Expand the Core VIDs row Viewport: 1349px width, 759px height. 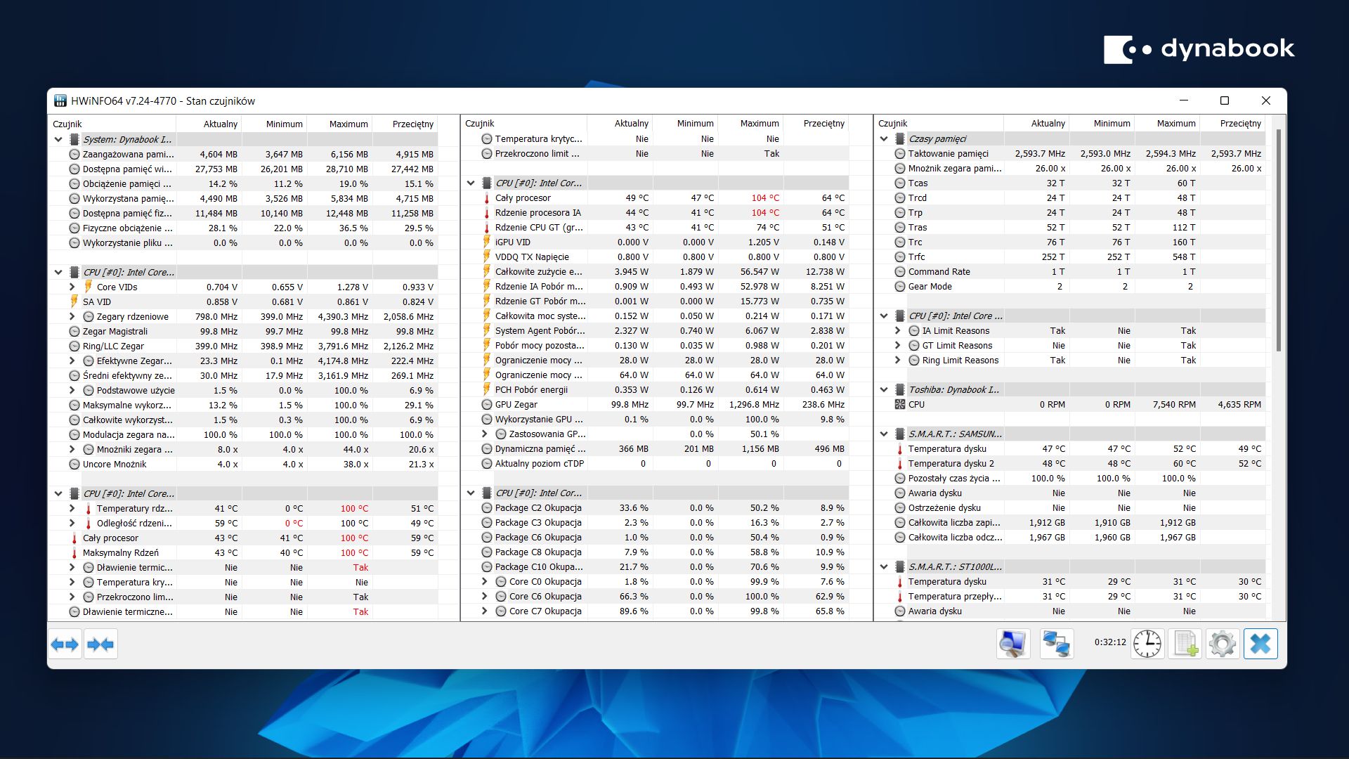pos(72,287)
